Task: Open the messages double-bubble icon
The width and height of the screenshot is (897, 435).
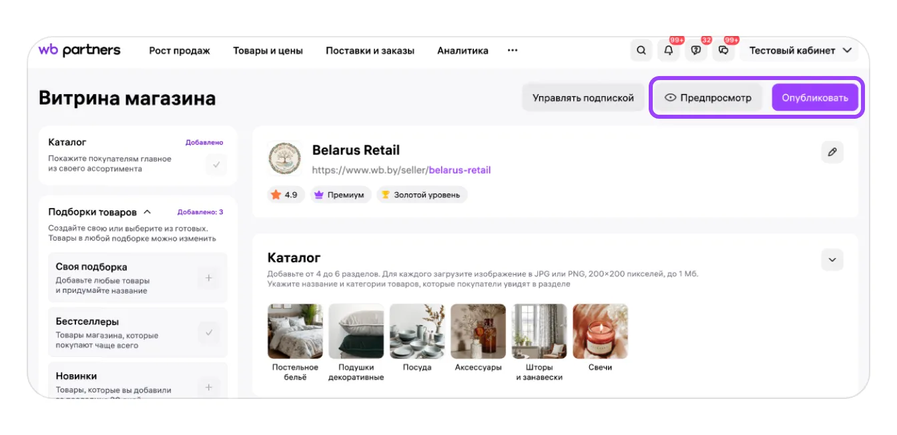Action: 723,51
